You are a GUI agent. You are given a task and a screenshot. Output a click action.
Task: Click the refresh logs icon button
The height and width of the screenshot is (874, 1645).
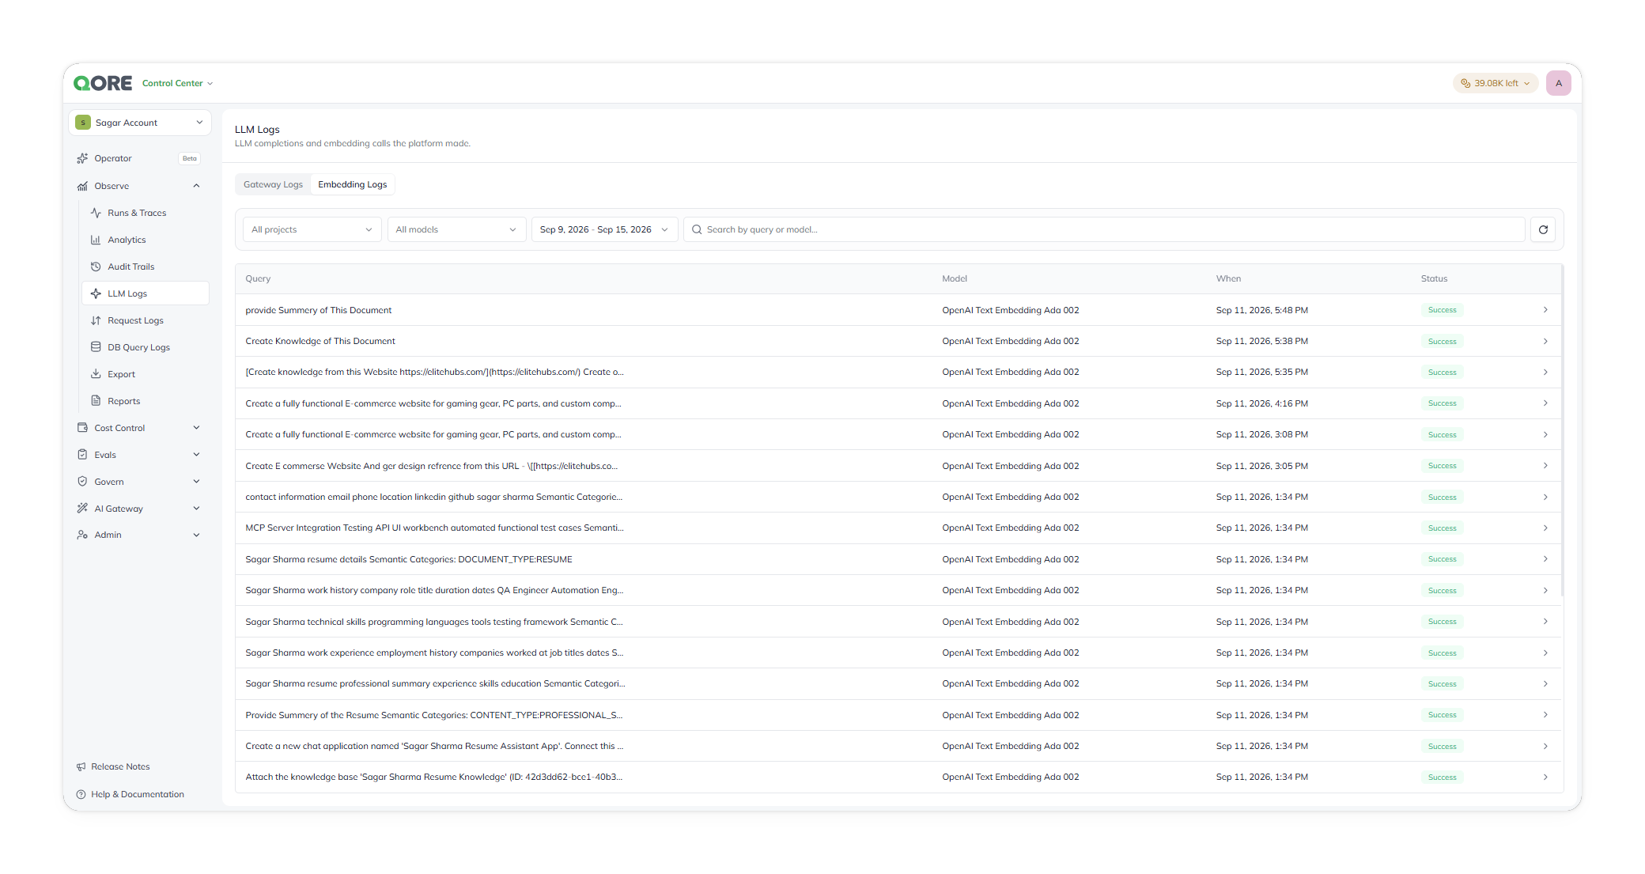pos(1543,229)
